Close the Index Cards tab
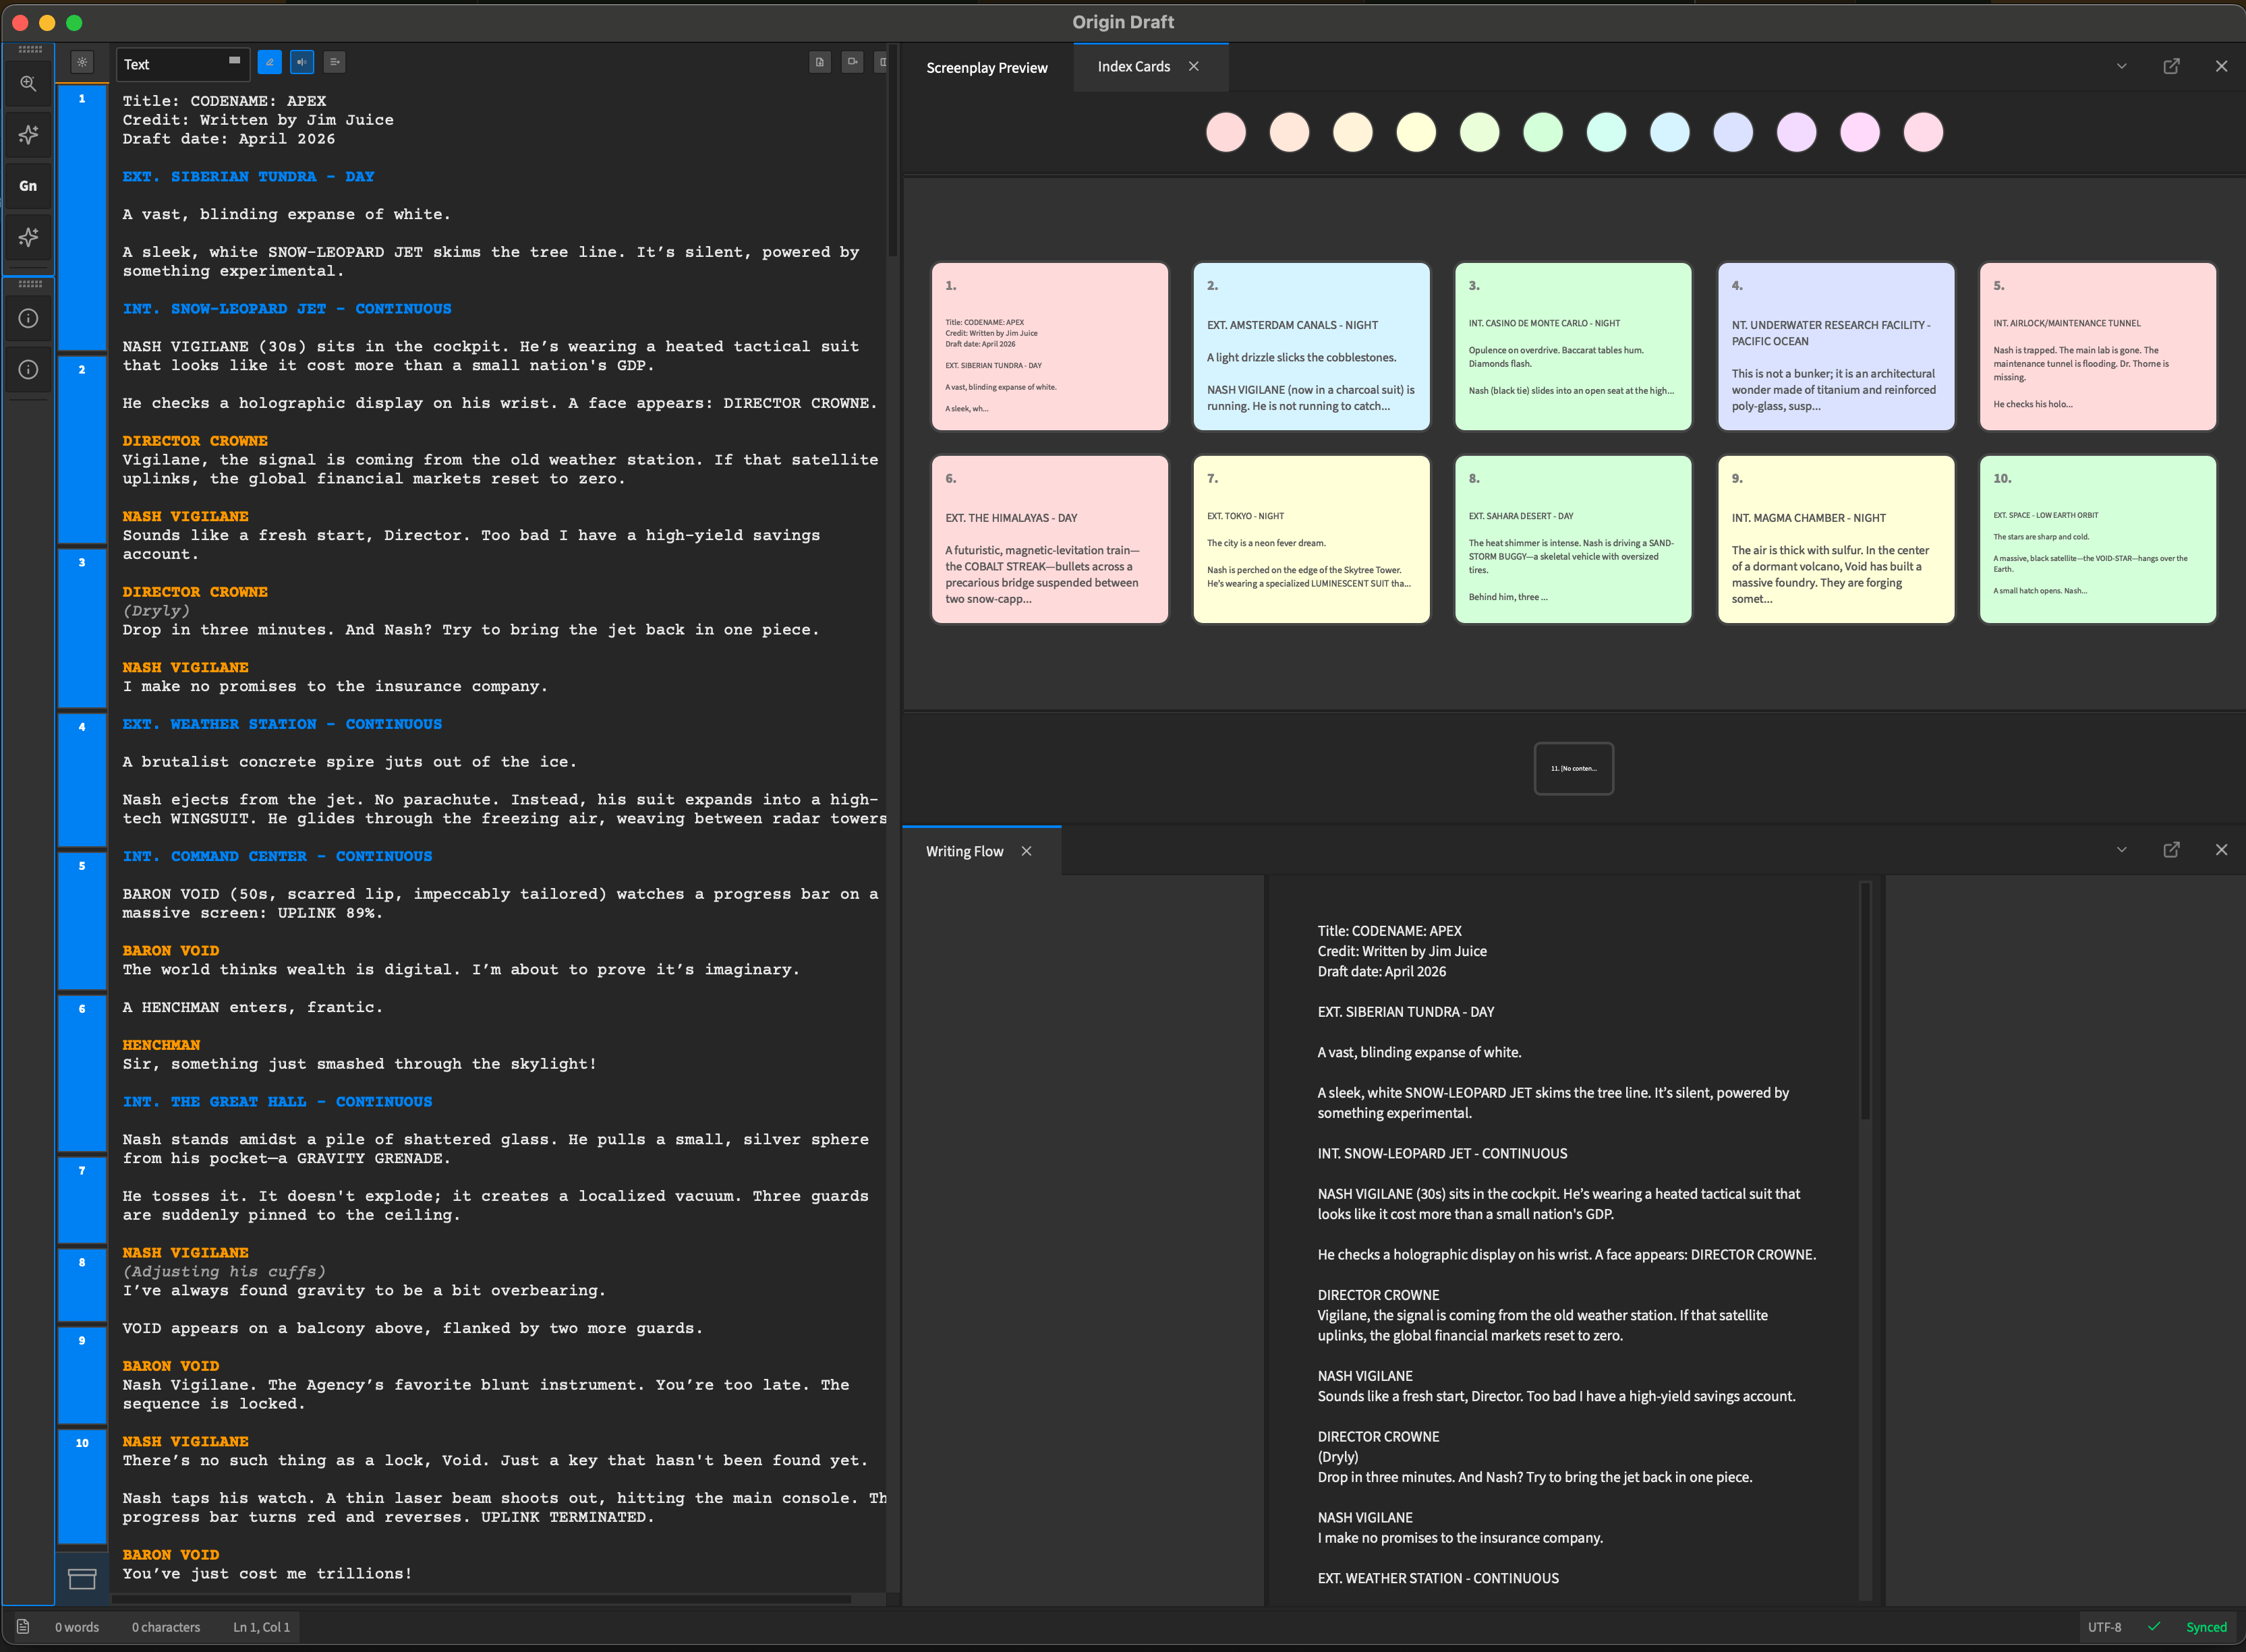This screenshot has height=1652, width=2246. (1193, 66)
